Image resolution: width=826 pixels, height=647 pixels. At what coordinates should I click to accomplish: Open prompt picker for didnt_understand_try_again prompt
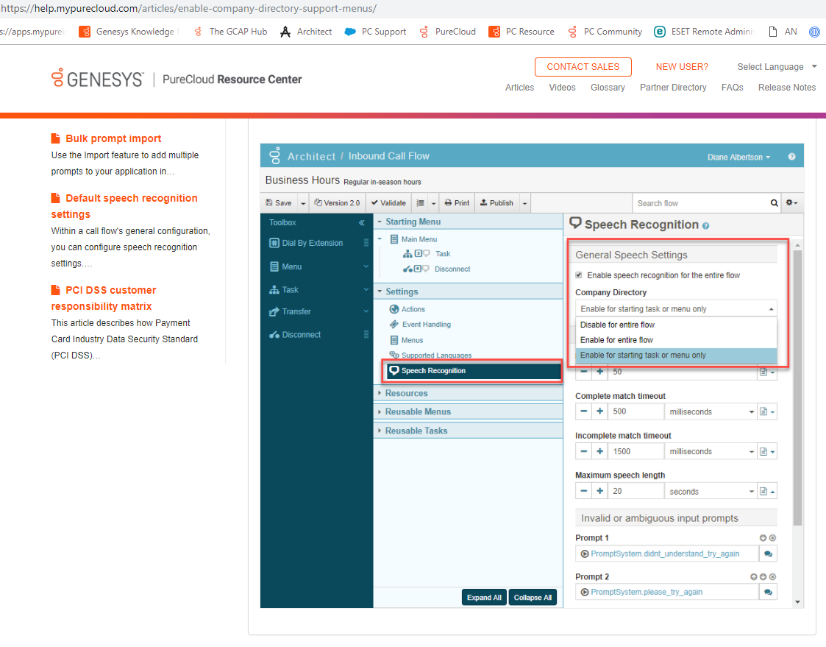point(768,554)
